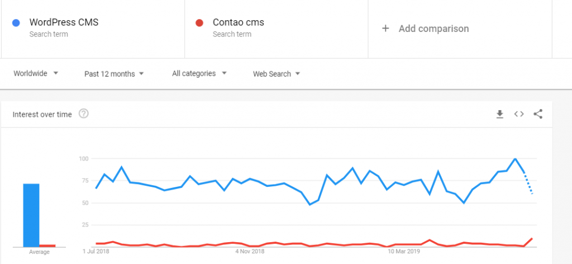Select the blue Average bar for WordPress
This screenshot has height=264, width=572.
31,215
